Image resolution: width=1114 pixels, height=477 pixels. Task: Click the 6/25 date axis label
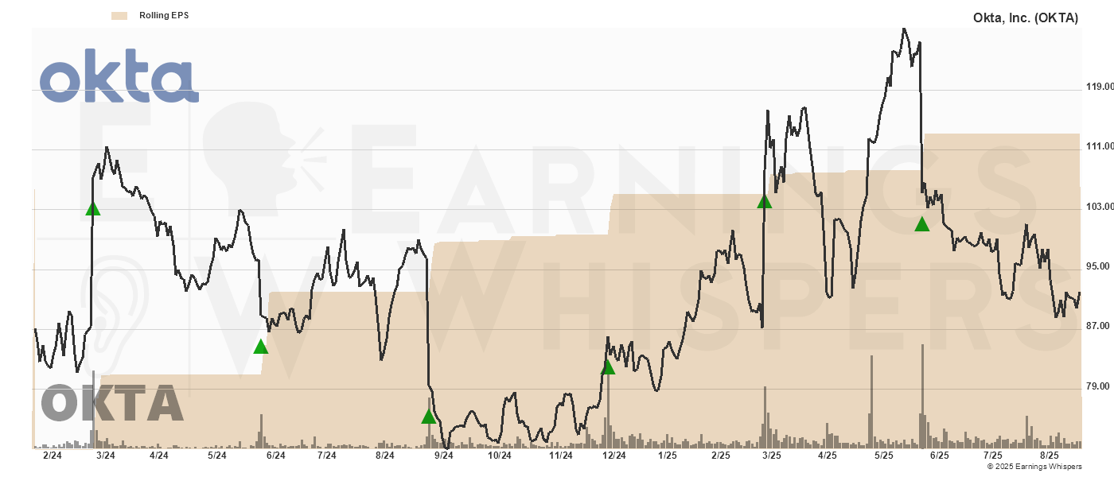tap(940, 456)
